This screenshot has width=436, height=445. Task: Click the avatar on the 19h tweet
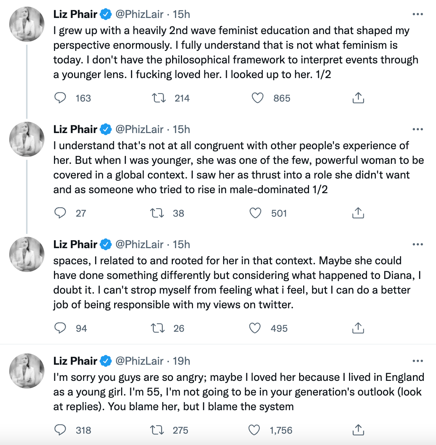(27, 371)
